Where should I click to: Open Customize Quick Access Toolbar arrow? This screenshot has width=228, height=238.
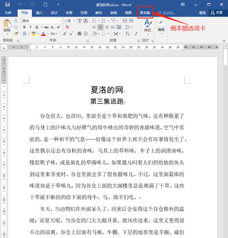tap(58, 5)
